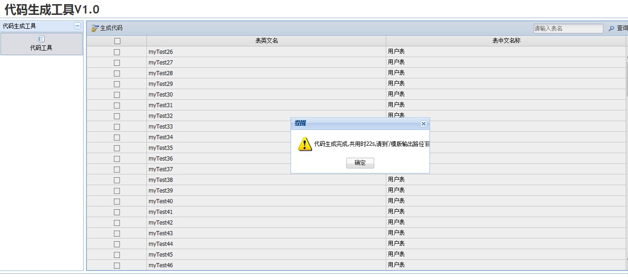Check the box for myTest40
The height and width of the screenshot is (277, 628).
tap(117, 201)
